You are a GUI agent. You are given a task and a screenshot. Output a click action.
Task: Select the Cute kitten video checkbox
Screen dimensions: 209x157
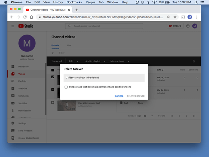pos(53,103)
